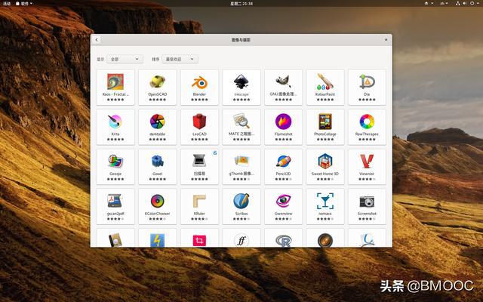Open the Viewnior app tile
The image size is (483, 302).
click(367, 167)
